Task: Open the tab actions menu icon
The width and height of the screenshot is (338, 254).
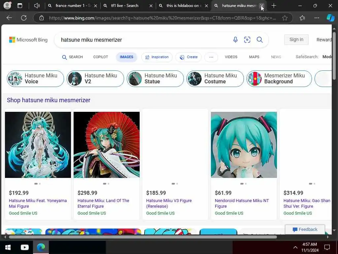Action: pos(19,6)
